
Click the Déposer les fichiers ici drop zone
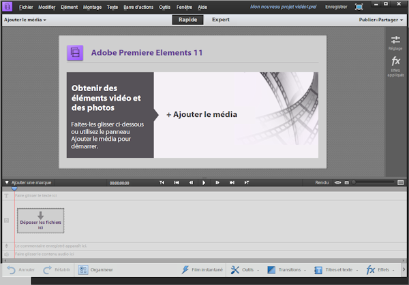pyautogui.click(x=40, y=220)
